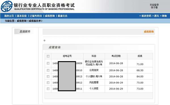Click 考试日期 column header
The image size is (170, 105).
(116, 56)
